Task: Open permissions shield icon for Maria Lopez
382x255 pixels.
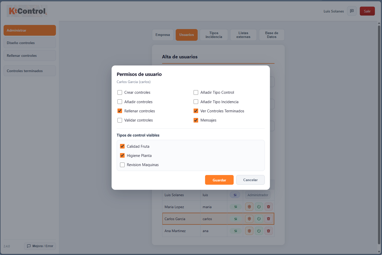Action: click(249, 207)
